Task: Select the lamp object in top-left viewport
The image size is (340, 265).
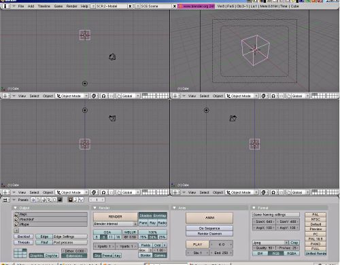Action: point(85,84)
